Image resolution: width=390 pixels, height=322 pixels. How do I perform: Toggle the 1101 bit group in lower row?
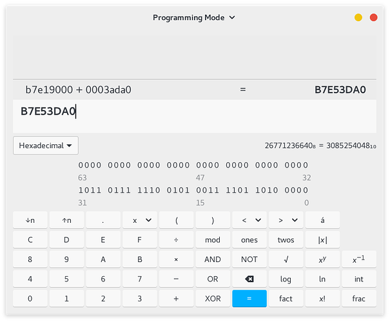click(237, 191)
